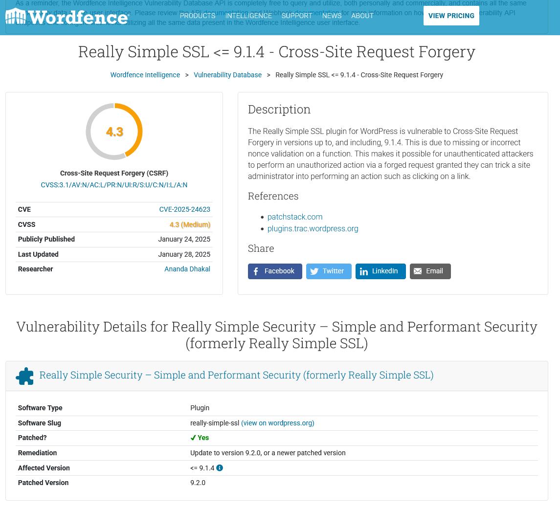Click the page title Really Simple SSL heading
The height and width of the screenshot is (510, 560).
click(x=276, y=52)
